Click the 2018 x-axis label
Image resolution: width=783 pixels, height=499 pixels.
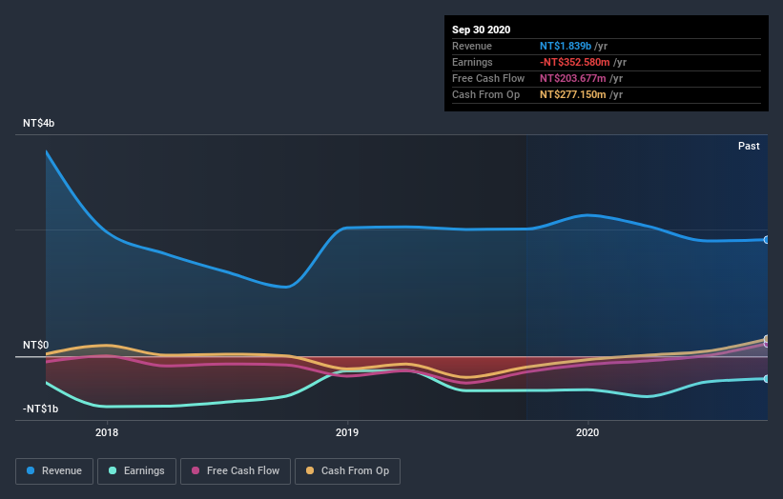[x=107, y=432]
